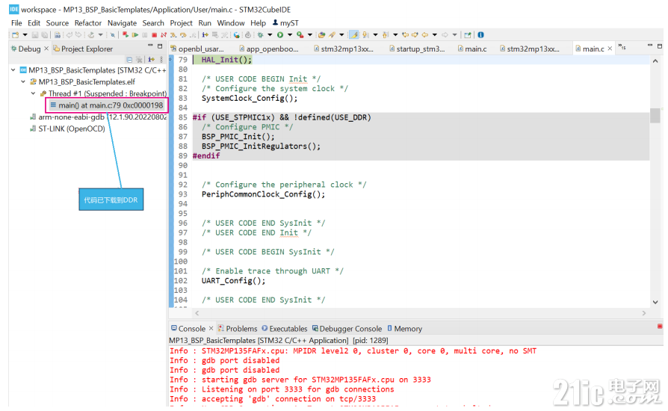Open the Project menu
Viewport: 668px width, 411px height.
pyautogui.click(x=181, y=23)
